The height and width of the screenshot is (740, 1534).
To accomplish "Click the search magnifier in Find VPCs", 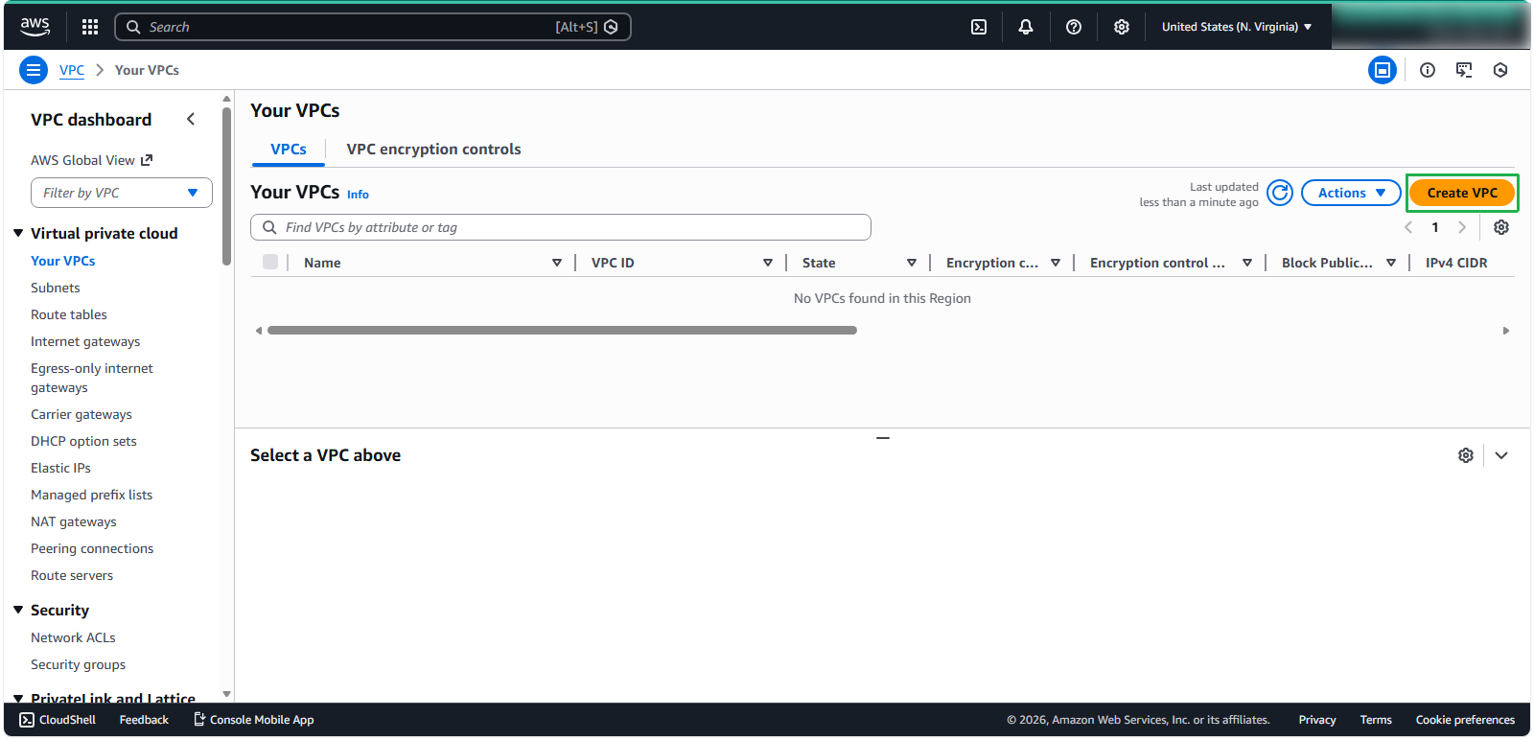I will 269,227.
